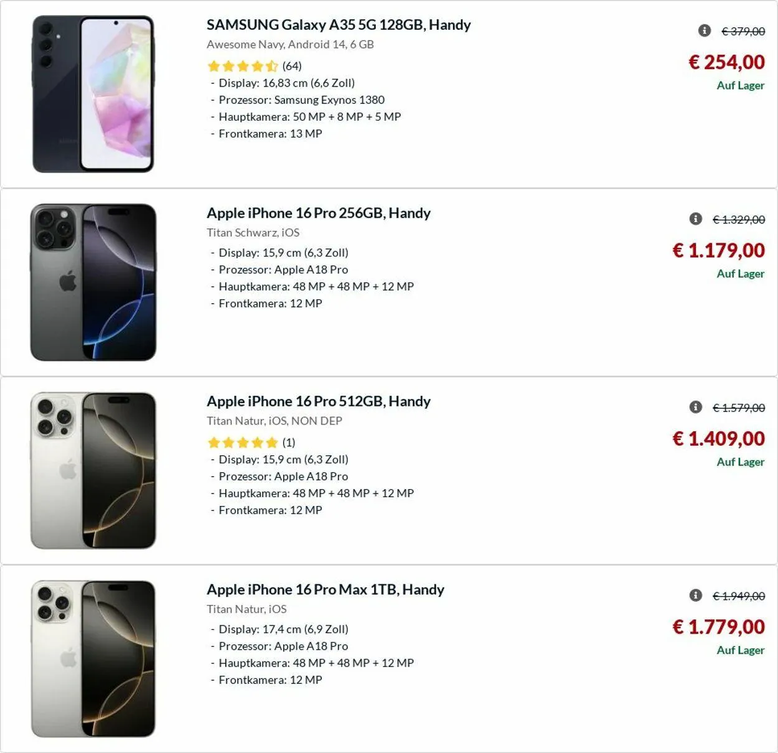The image size is (778, 753).
Task: Click star rating of Samsung Galaxy A35
Action: pyautogui.click(x=243, y=66)
